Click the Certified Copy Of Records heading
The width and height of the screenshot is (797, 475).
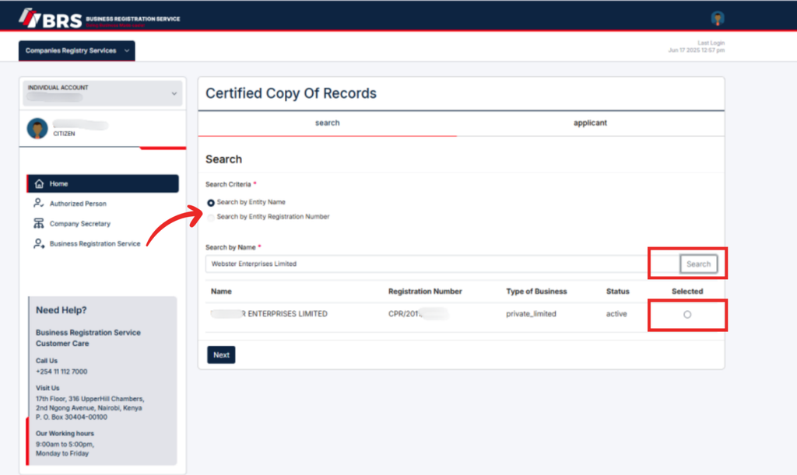[x=291, y=93]
